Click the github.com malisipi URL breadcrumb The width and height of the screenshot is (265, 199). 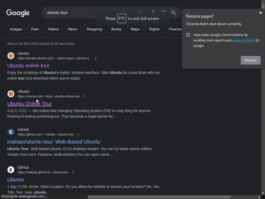pyautogui.click(x=46, y=134)
